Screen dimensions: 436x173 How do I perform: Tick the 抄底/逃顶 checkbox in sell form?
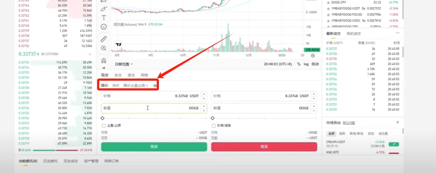coord(213,126)
